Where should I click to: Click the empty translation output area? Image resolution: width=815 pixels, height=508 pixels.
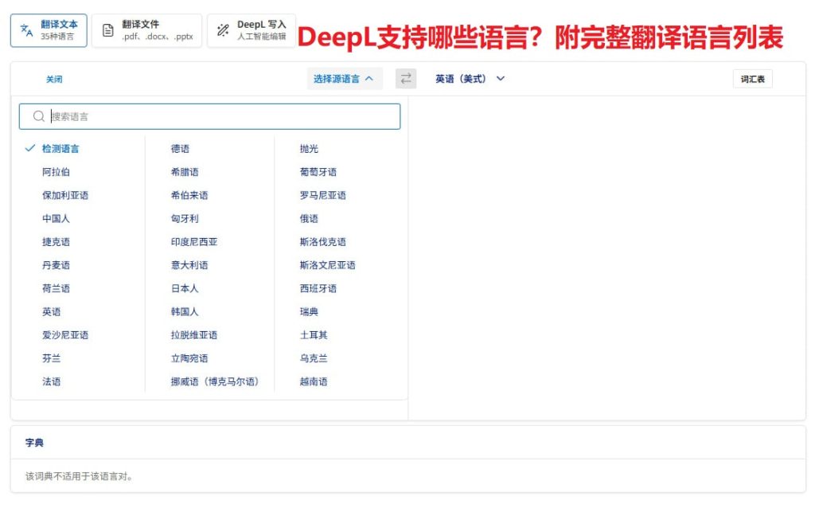[x=606, y=257]
